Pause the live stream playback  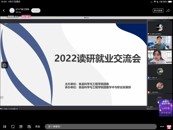coord(5,127)
